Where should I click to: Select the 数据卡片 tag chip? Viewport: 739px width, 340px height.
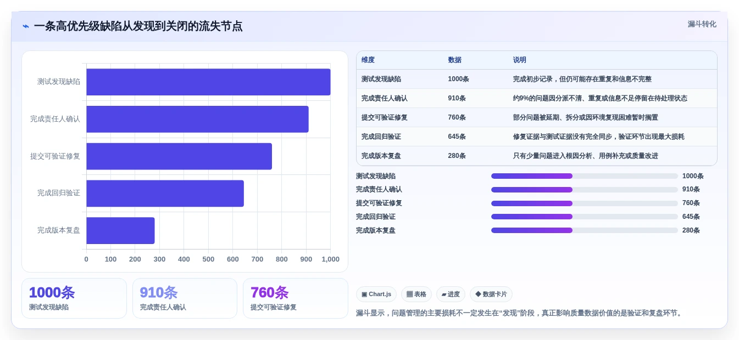[x=491, y=294]
